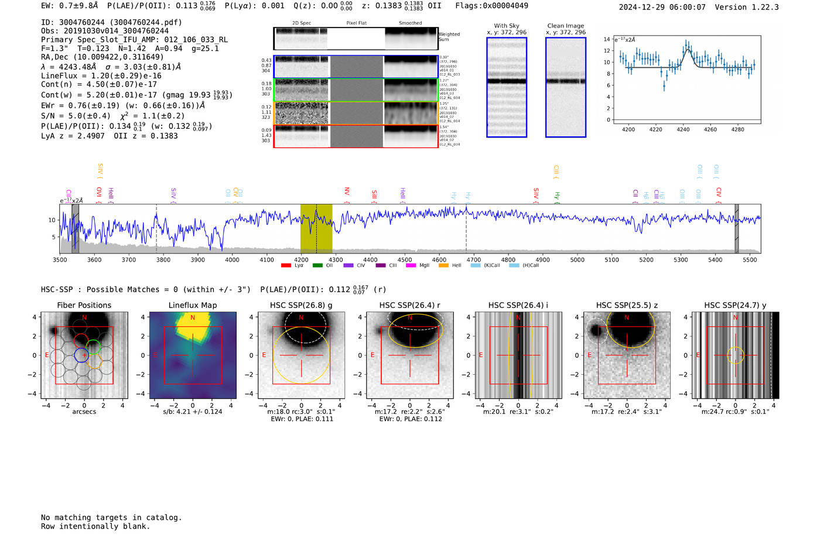Select the orange HeII legend swatch
This screenshot has width=820, height=558.
point(443,265)
